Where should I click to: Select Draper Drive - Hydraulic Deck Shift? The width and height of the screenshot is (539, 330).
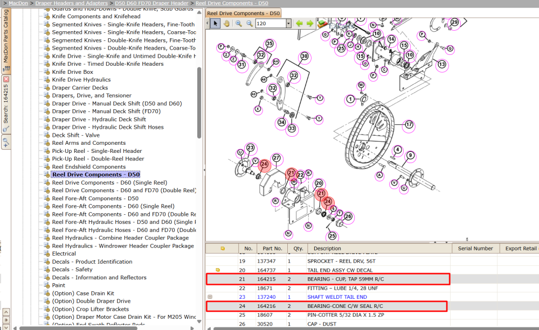99,119
